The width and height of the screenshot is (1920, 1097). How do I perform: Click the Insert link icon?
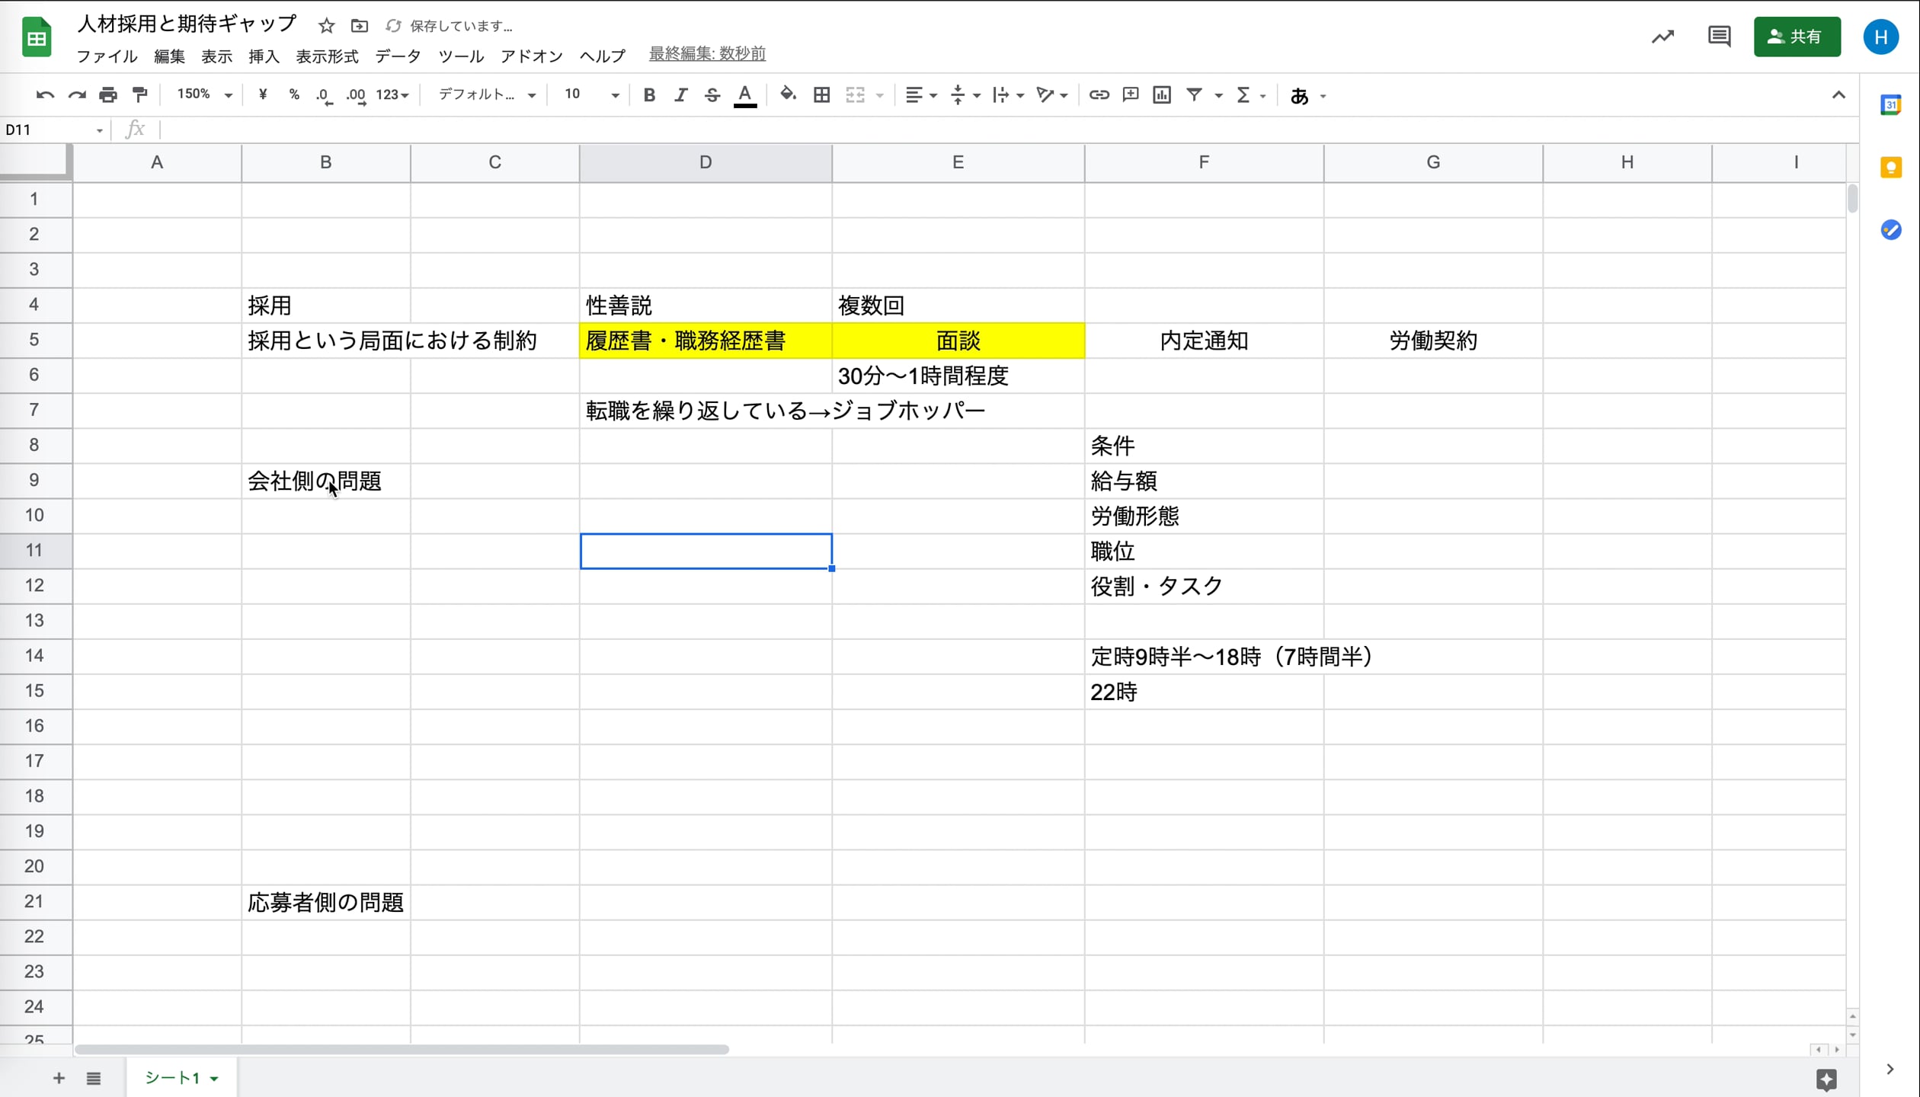(x=1099, y=94)
